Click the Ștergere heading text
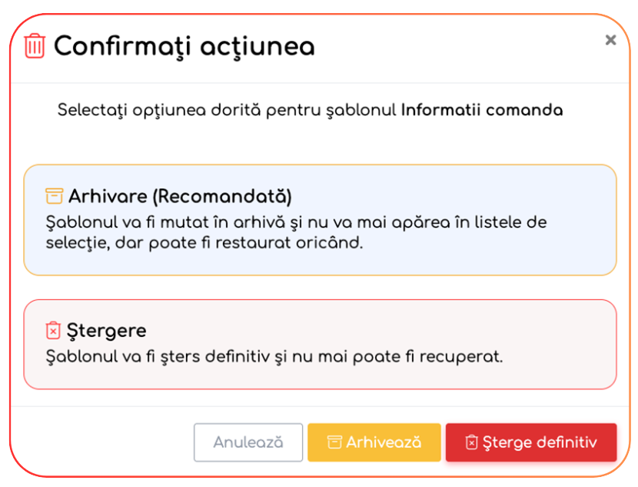Viewport: 638px width, 487px height. pyautogui.click(x=107, y=331)
